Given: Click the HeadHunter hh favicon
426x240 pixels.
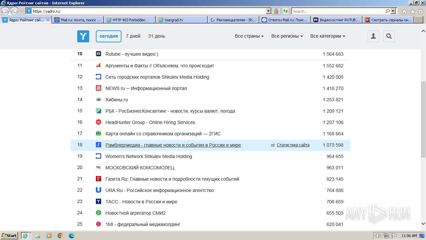Looking at the screenshot, I should tap(99, 122).
